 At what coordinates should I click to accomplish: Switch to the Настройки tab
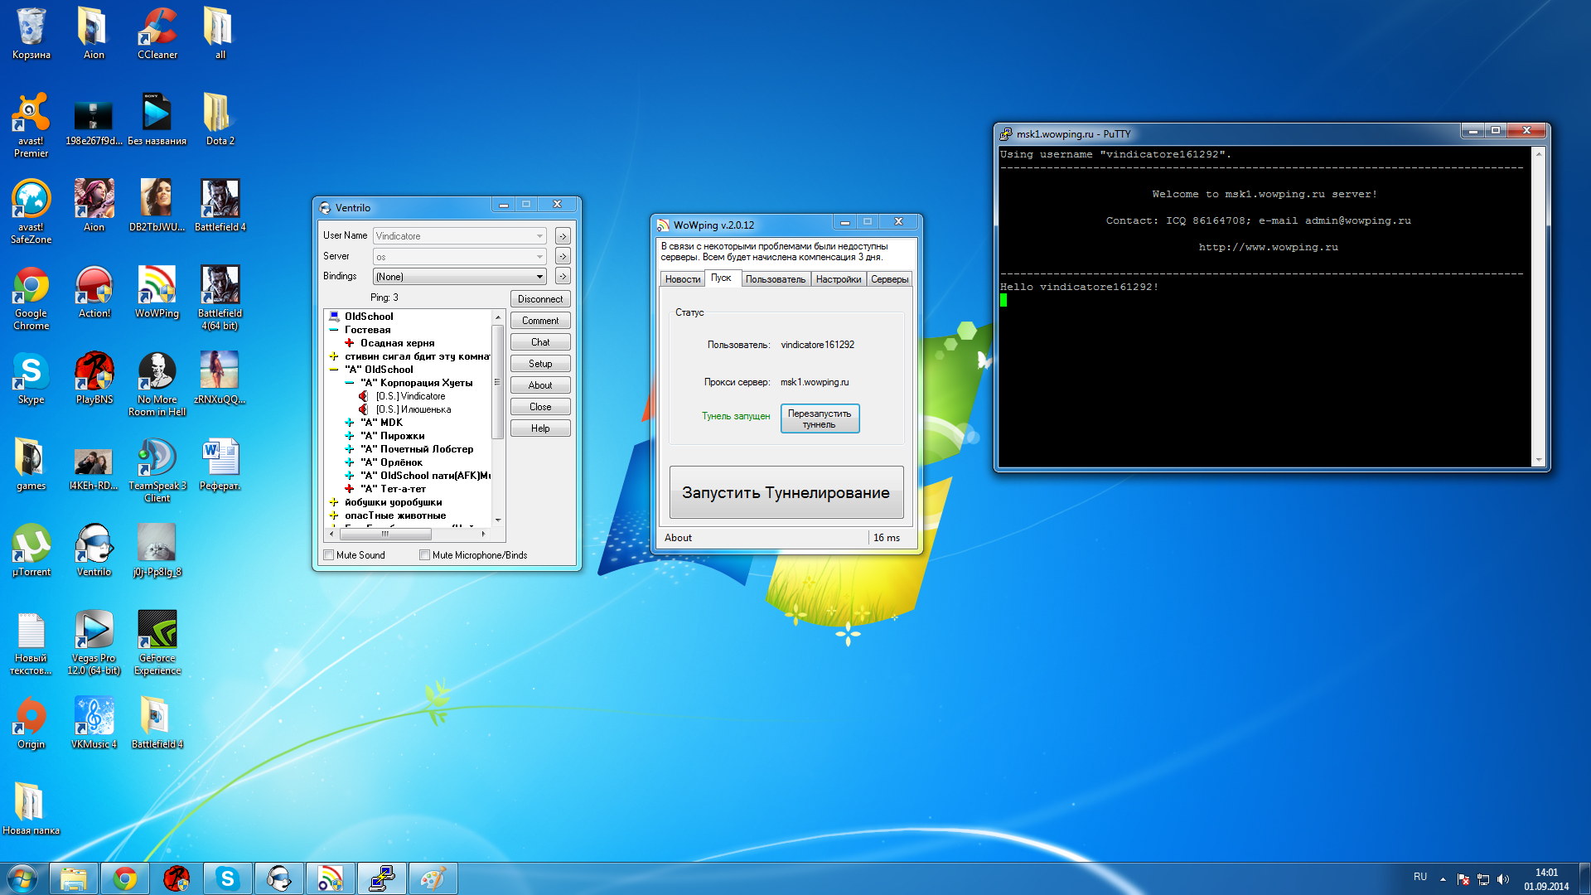point(838,279)
